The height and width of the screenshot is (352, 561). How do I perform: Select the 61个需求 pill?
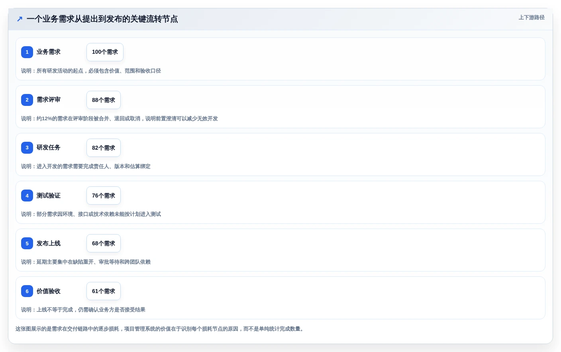[x=104, y=291]
